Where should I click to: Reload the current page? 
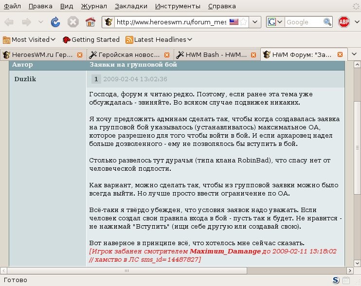coord(55,22)
